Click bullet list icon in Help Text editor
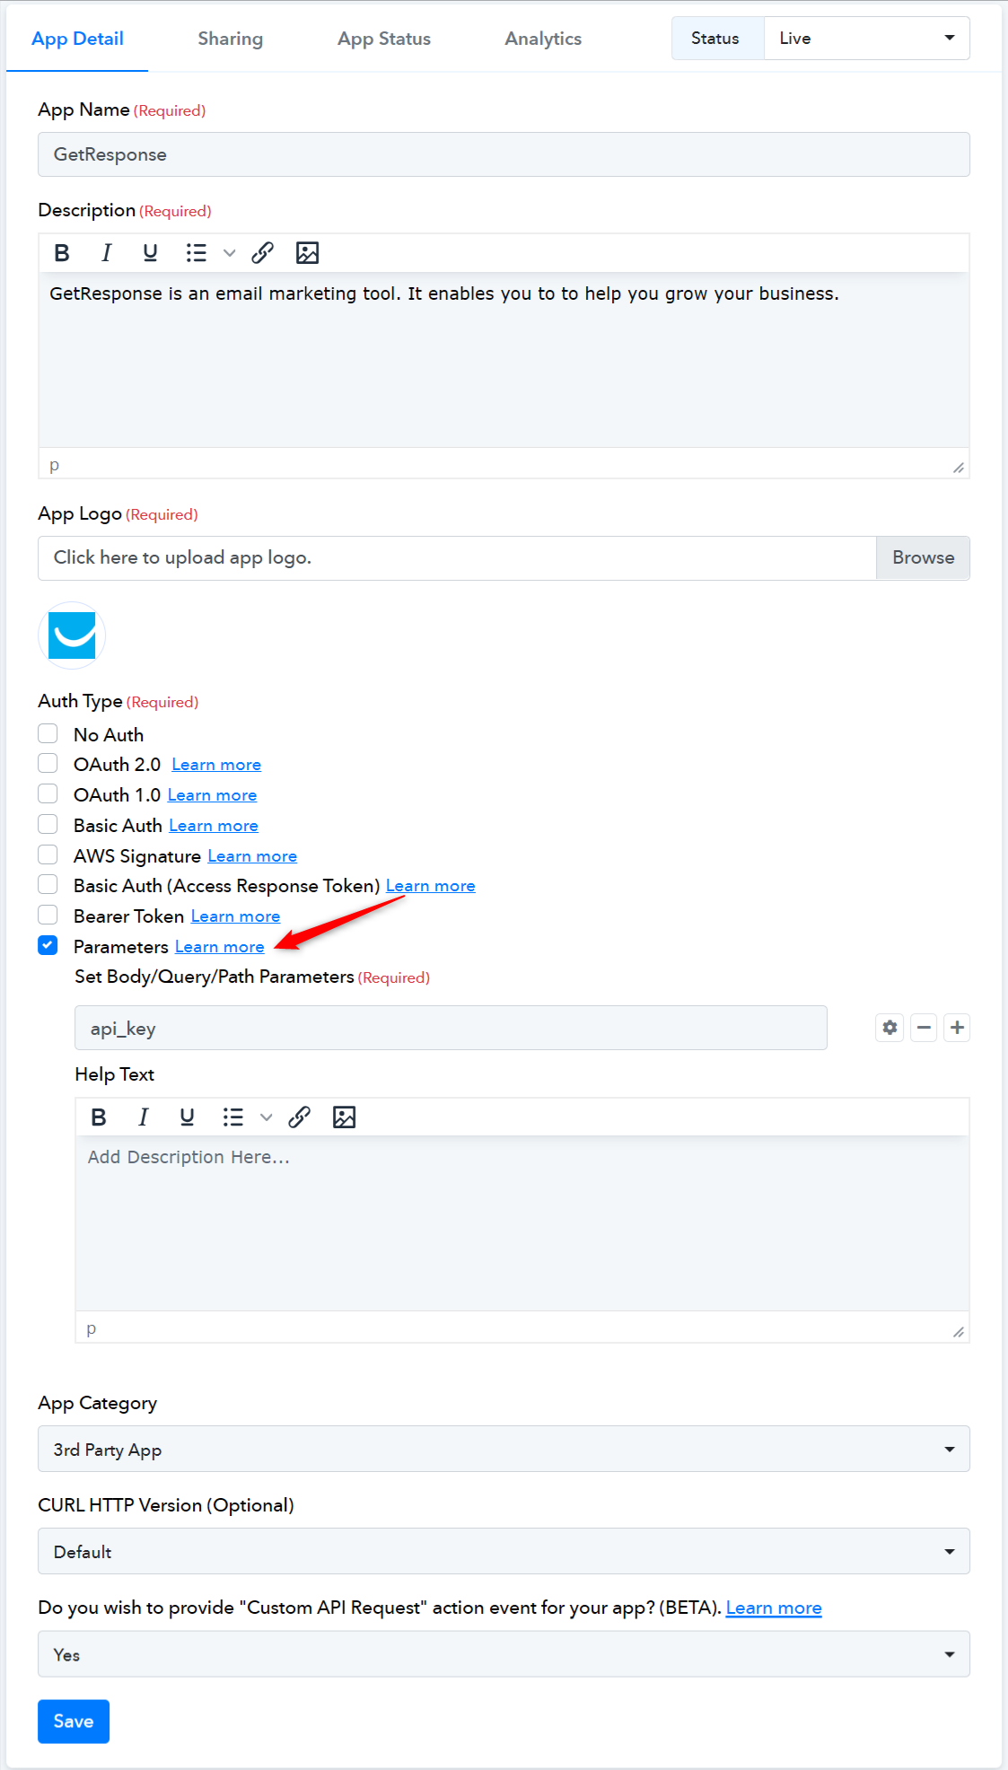The width and height of the screenshot is (1008, 1770). [x=232, y=1117]
